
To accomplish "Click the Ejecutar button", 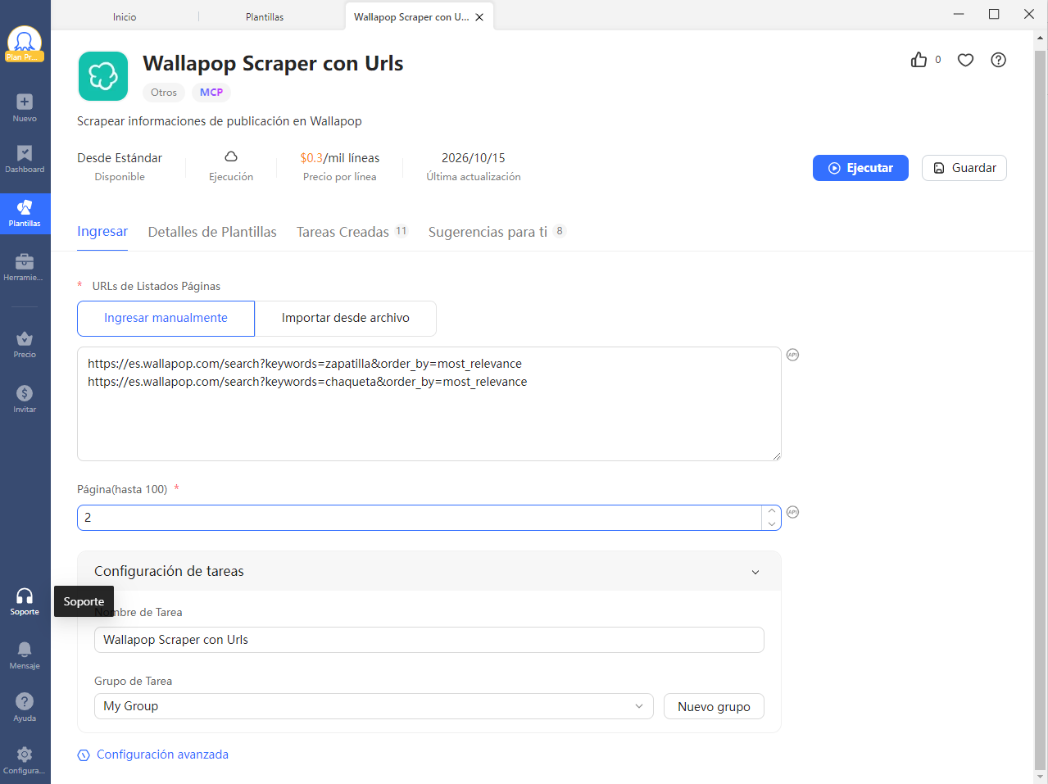I will pos(860,168).
